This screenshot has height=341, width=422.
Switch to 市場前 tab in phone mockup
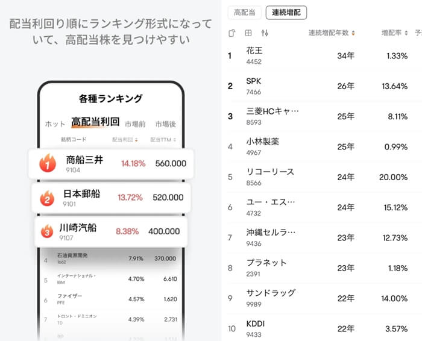[x=135, y=124]
